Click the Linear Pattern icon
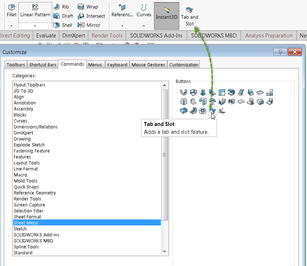 click(x=35, y=7)
